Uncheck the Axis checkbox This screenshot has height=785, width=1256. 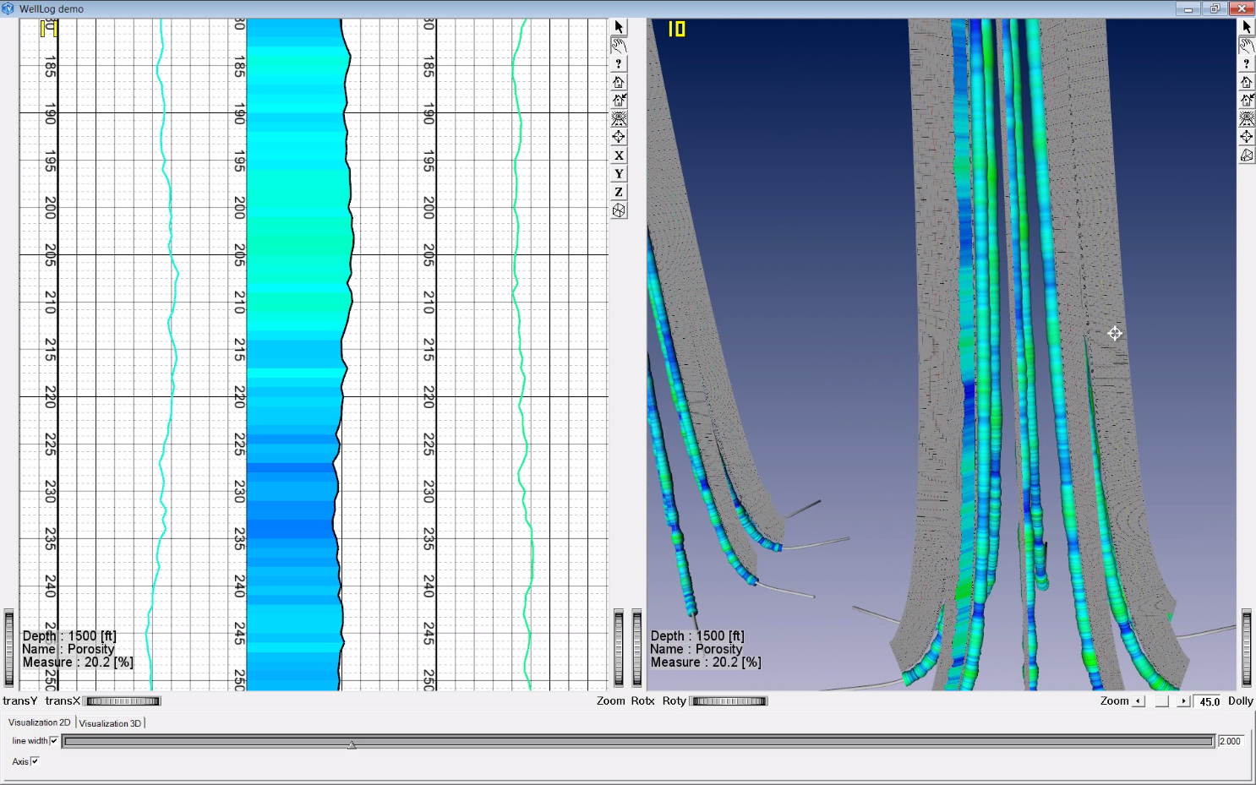[35, 761]
